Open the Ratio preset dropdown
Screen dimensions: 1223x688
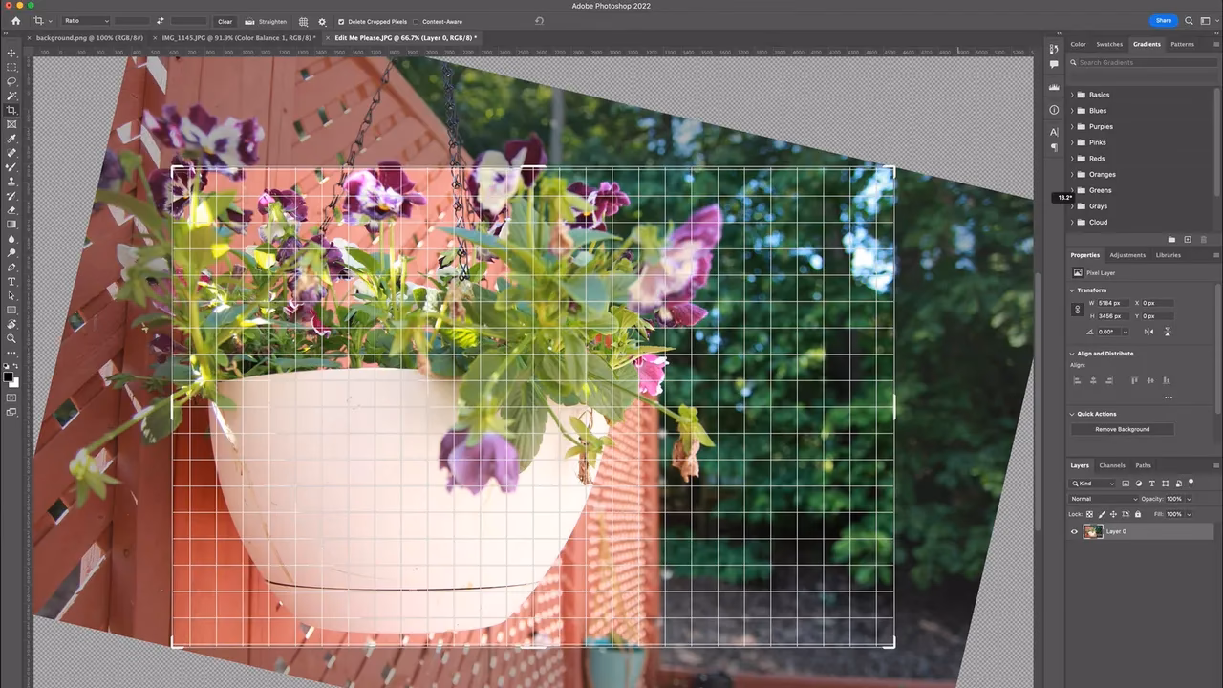click(84, 20)
